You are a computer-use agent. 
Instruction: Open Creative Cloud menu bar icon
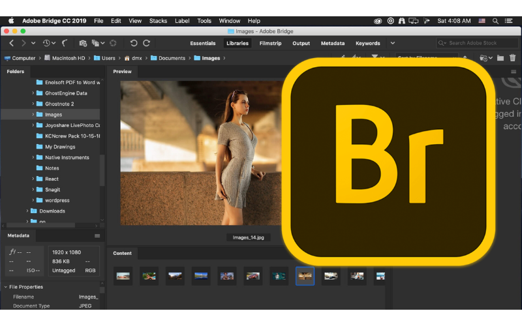tap(379, 21)
